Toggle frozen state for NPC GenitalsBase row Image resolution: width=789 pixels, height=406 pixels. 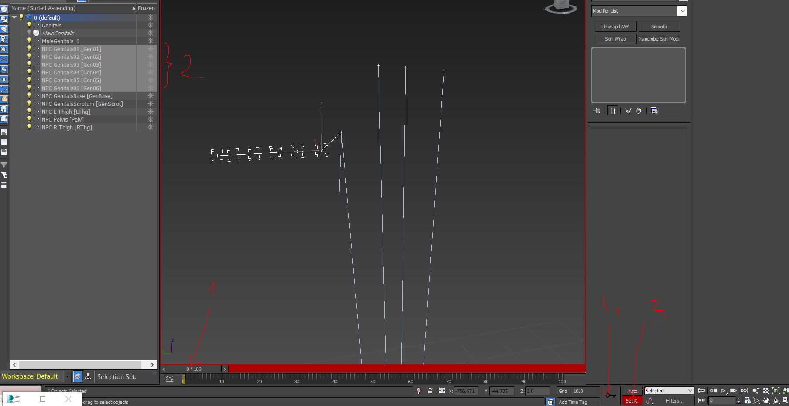point(150,96)
